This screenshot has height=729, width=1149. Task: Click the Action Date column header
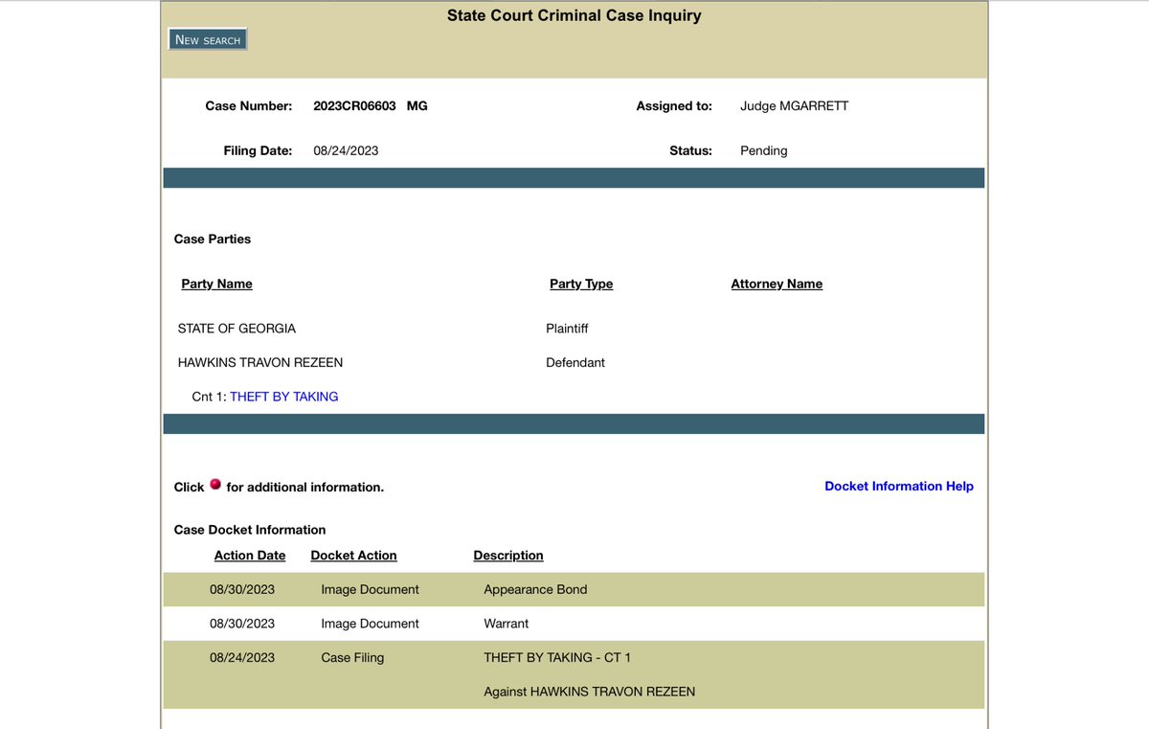tap(250, 556)
